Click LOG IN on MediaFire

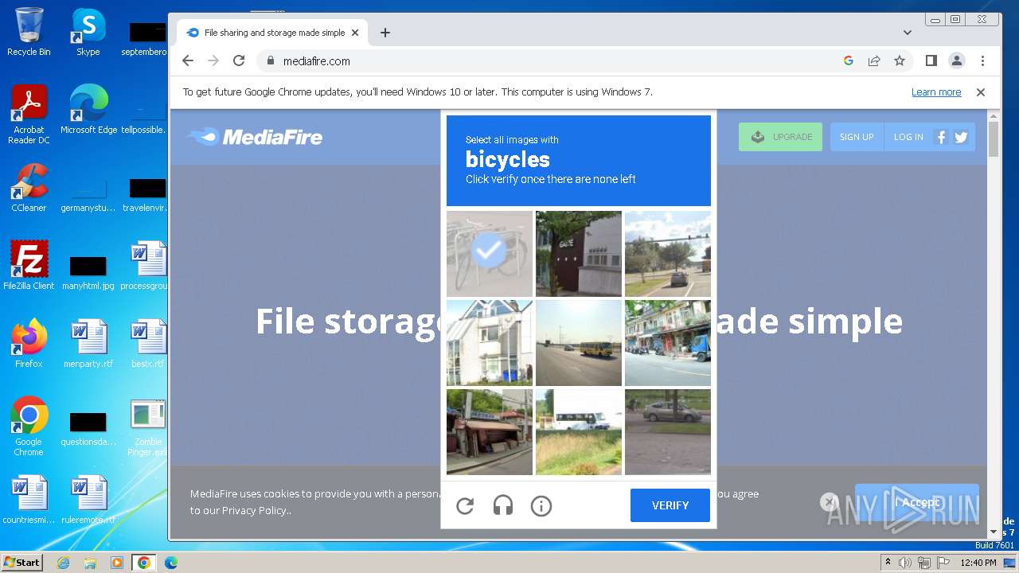coord(908,137)
